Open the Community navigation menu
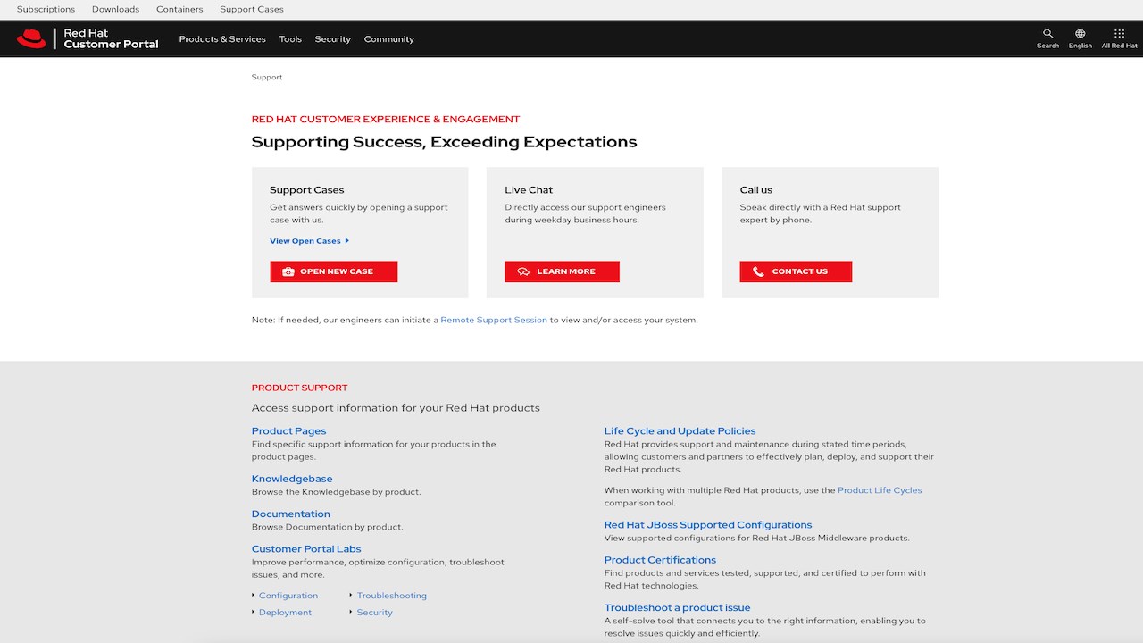The height and width of the screenshot is (643, 1143). pos(388,39)
